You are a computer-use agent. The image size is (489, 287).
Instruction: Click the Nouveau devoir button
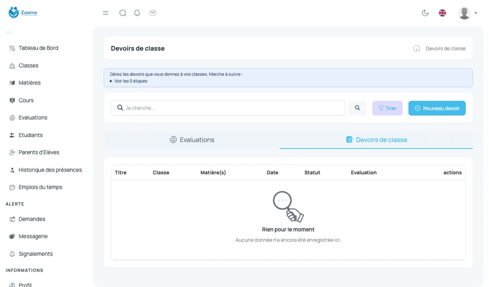pyautogui.click(x=437, y=108)
